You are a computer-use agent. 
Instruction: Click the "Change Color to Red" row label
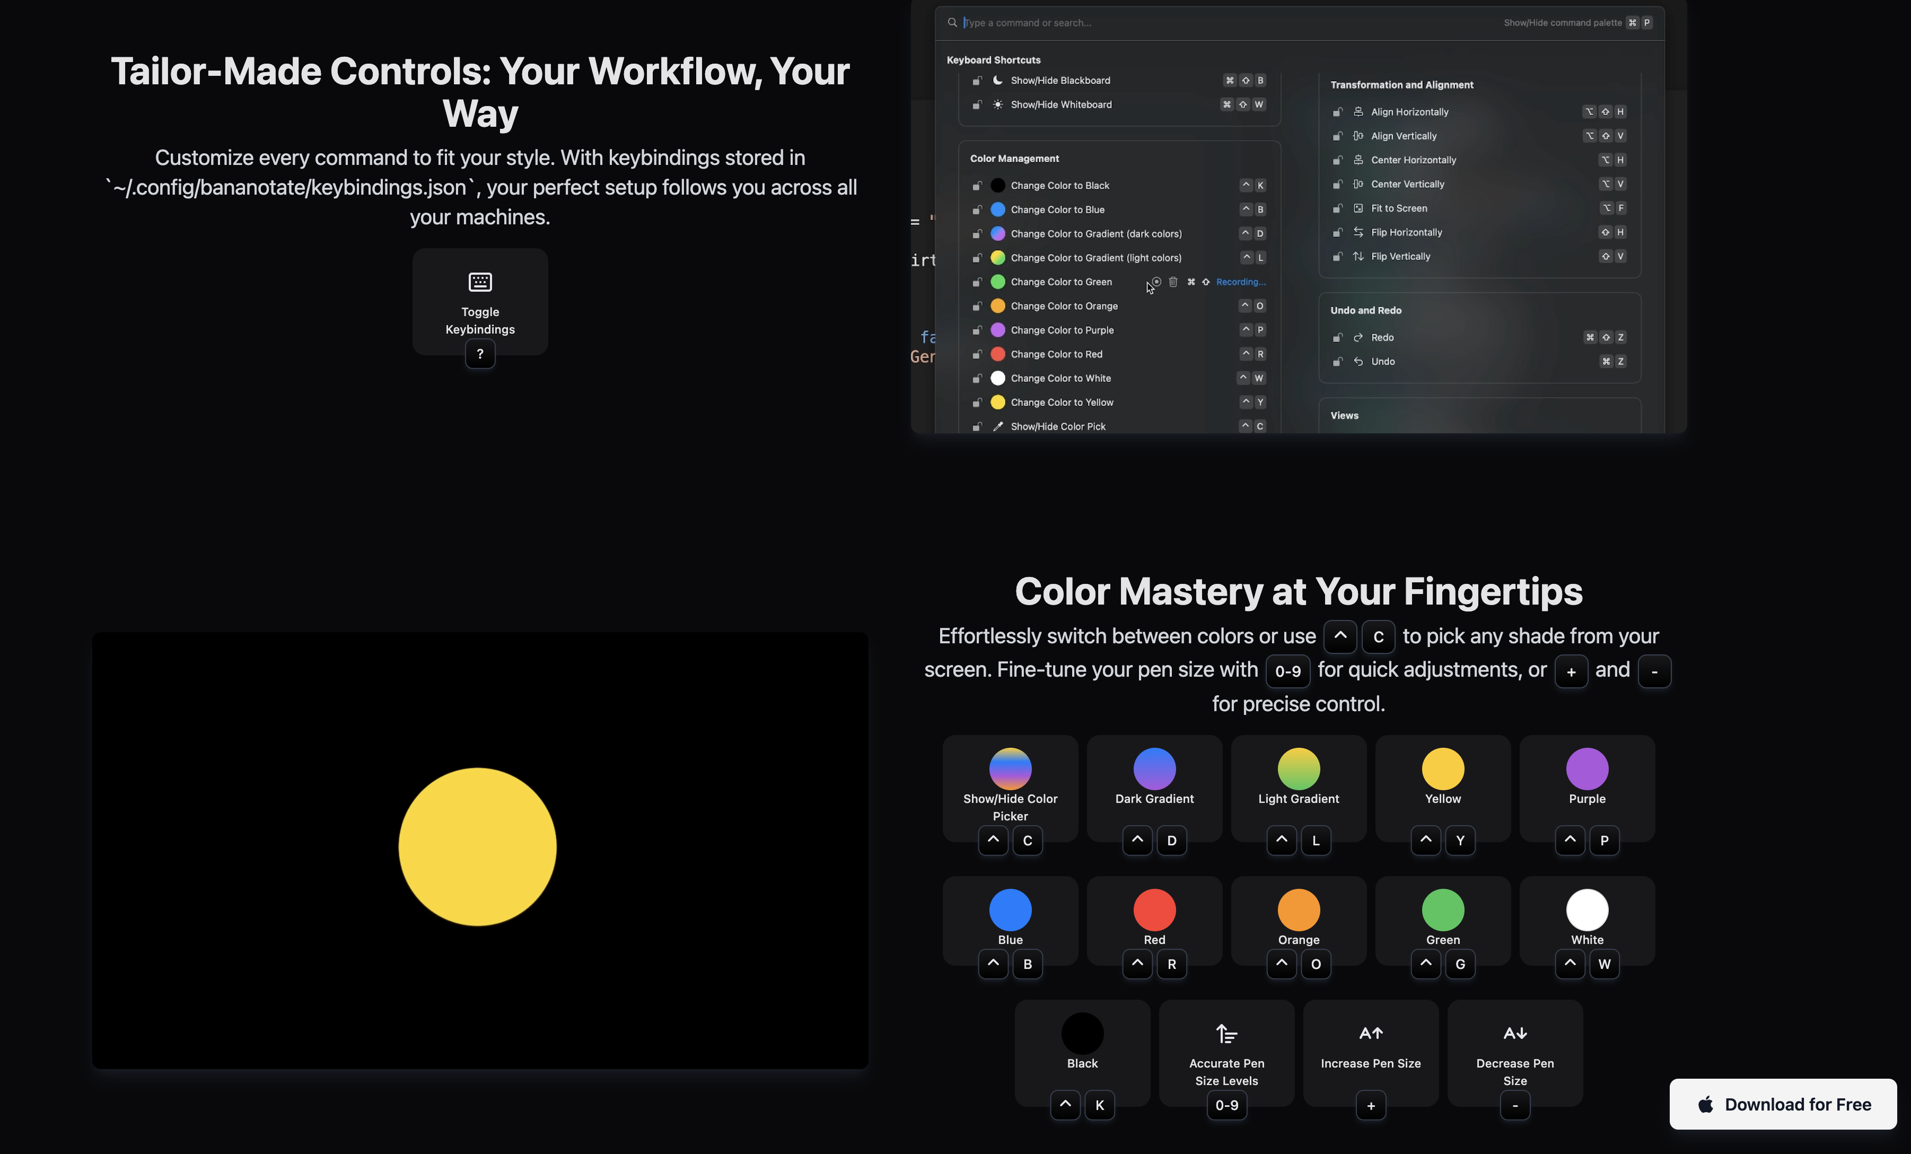point(1056,354)
